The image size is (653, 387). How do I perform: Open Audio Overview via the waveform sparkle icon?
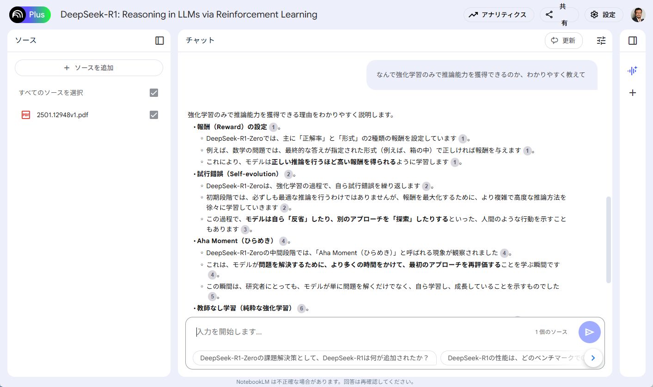pyautogui.click(x=632, y=71)
